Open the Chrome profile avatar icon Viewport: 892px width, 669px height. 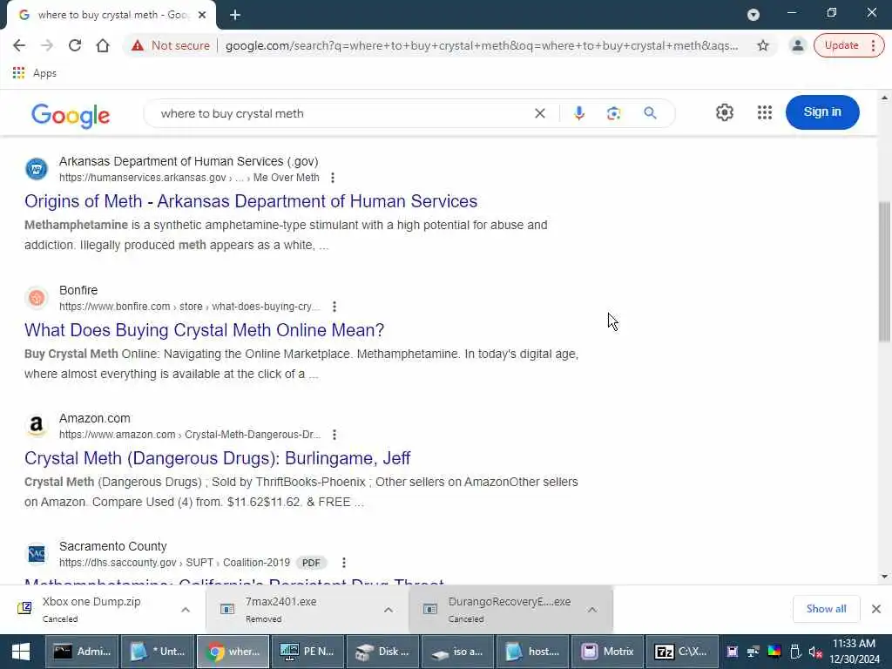point(798,45)
